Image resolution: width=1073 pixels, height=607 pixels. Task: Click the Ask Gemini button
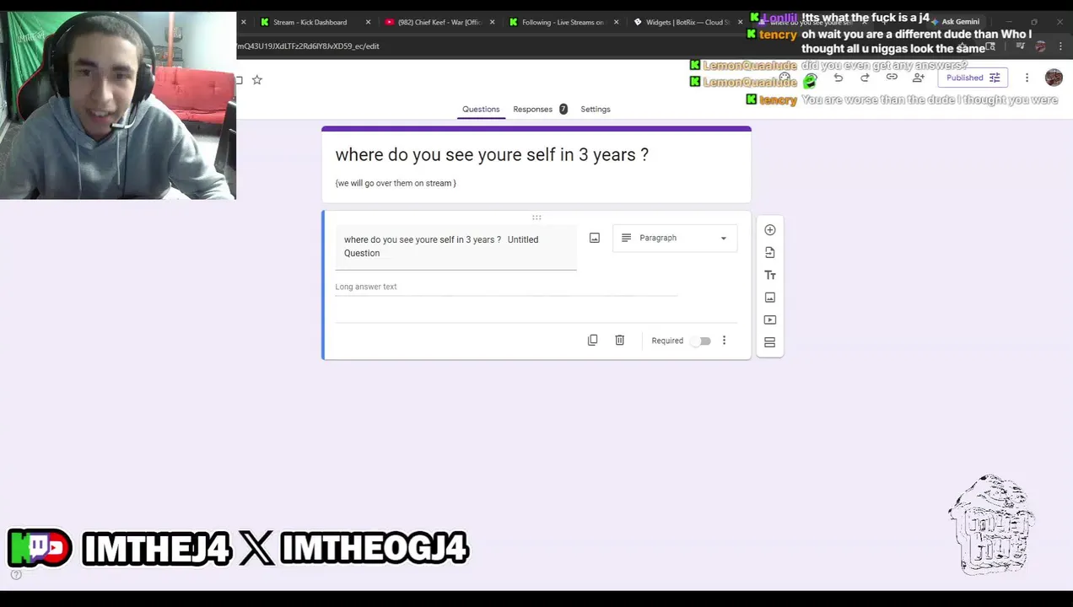pyautogui.click(x=954, y=22)
